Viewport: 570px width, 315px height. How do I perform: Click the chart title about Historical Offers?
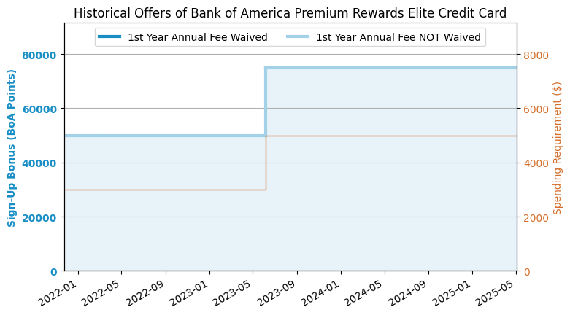click(x=290, y=13)
